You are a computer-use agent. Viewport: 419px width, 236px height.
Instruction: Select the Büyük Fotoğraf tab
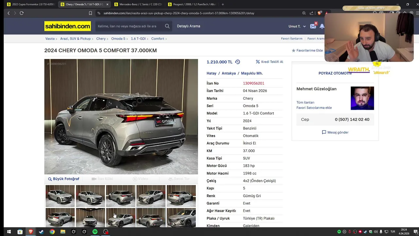[x=64, y=179]
